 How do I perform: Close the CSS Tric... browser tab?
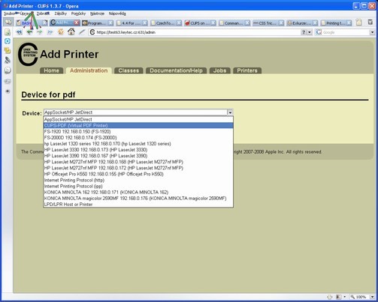coord(281,23)
